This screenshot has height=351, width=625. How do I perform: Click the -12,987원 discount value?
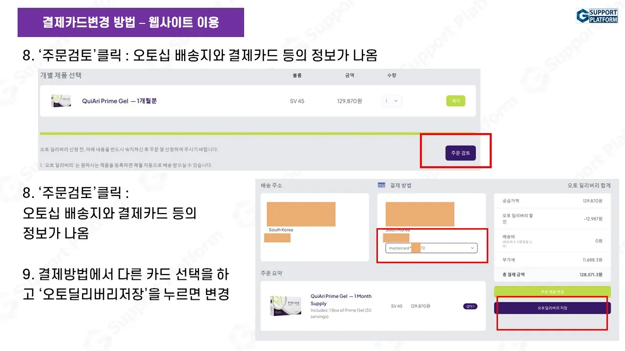click(593, 218)
